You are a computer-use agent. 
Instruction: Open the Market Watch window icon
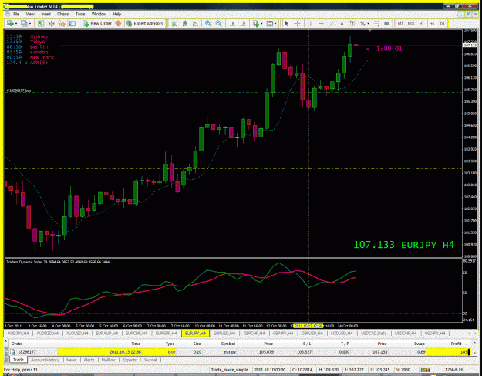coord(41,23)
